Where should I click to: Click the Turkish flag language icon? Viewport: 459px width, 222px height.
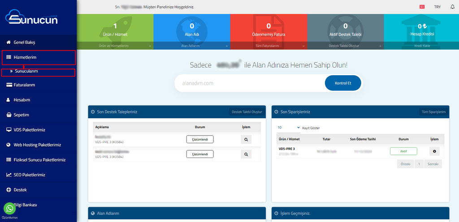pos(422,7)
